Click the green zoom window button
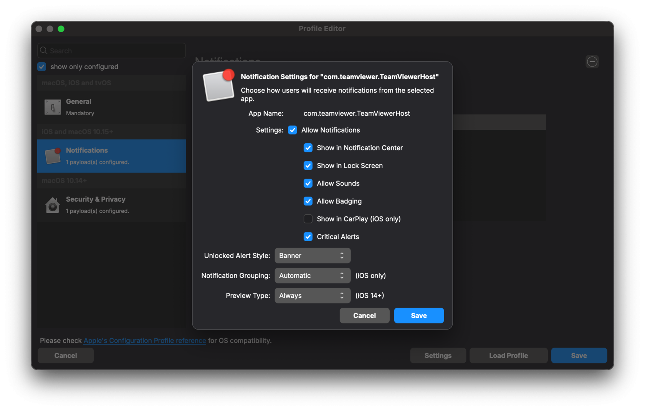The height and width of the screenshot is (411, 645). [x=61, y=29]
